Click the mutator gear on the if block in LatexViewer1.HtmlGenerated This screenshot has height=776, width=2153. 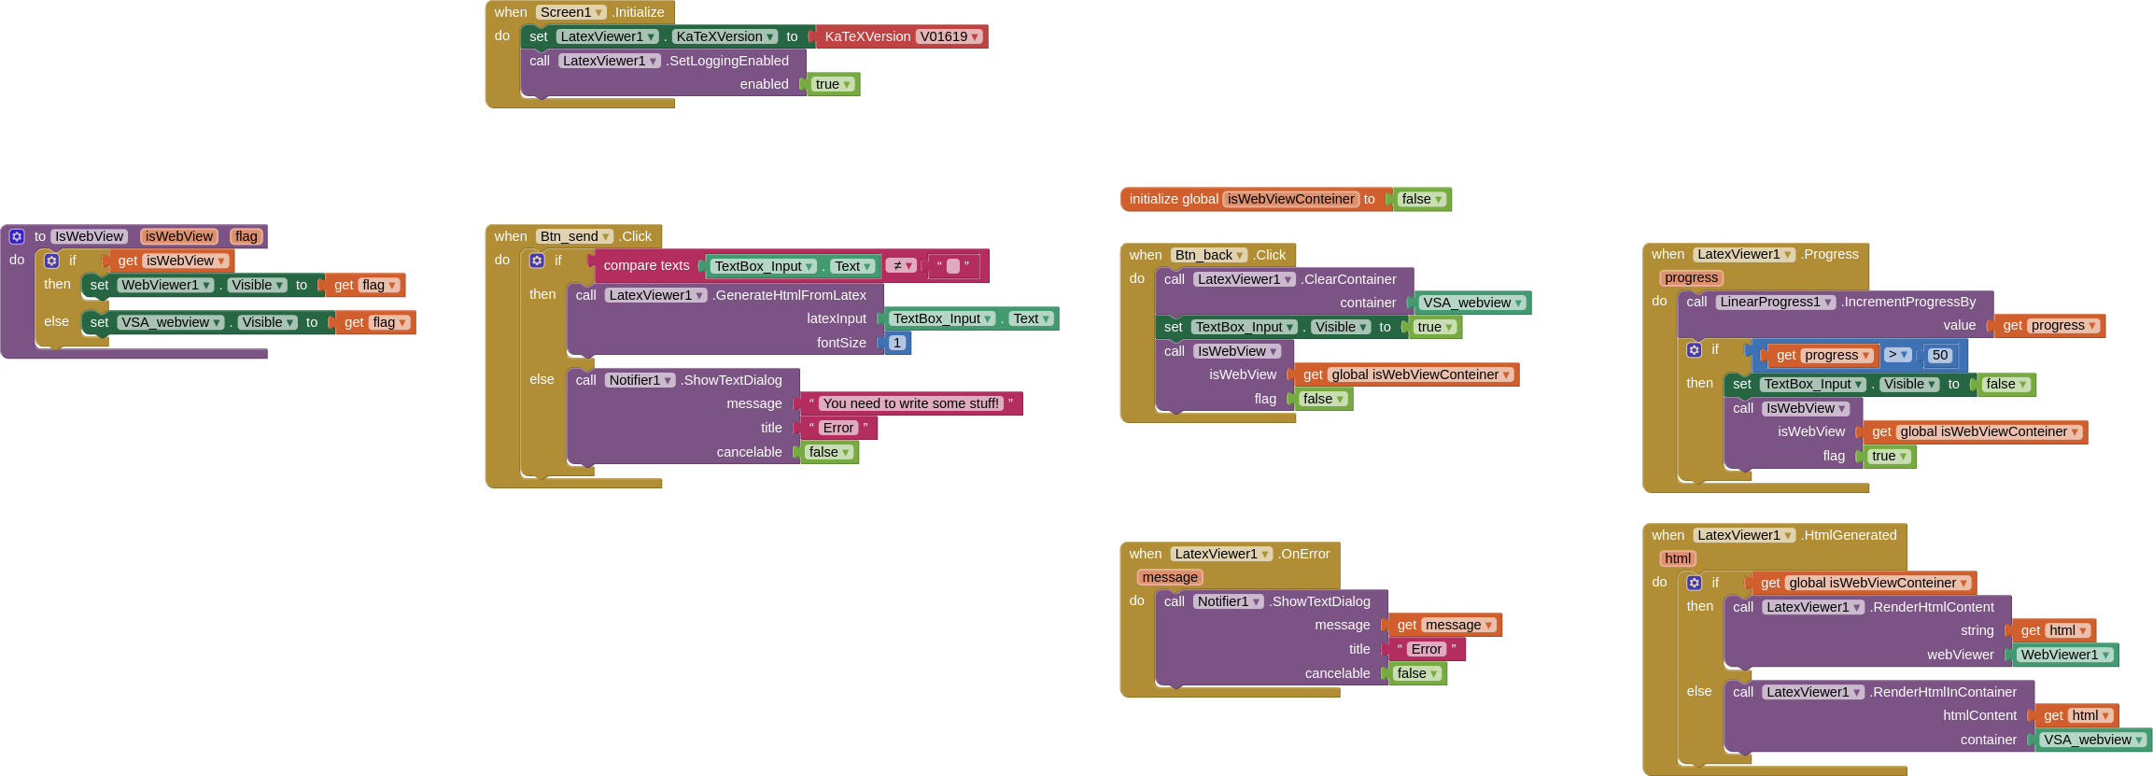[1695, 583]
